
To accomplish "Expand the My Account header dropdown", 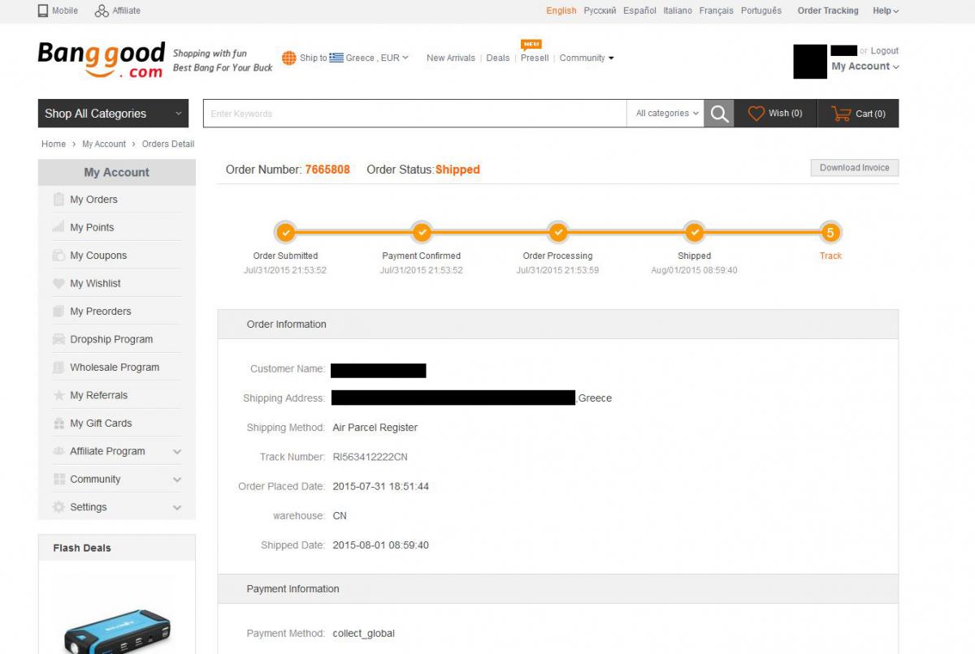I will (865, 67).
